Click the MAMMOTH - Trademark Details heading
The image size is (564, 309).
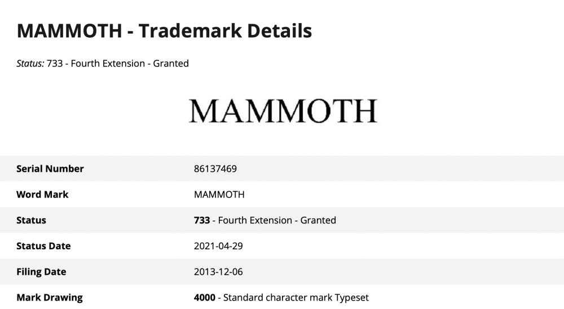click(x=164, y=30)
